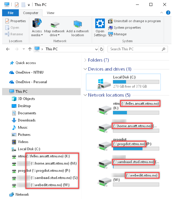Refresh the This PC view
The image size is (173, 199).
[x=102, y=49]
